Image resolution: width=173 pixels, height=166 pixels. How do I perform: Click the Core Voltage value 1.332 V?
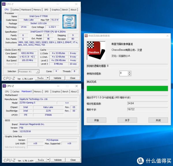coord(52,27)
